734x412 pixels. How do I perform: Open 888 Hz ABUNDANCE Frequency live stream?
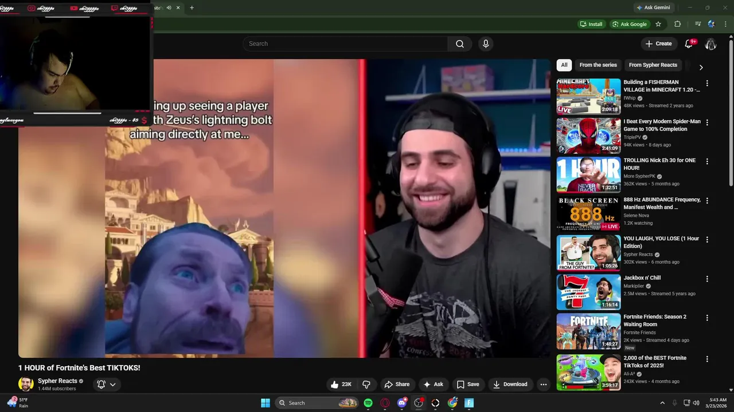662,203
